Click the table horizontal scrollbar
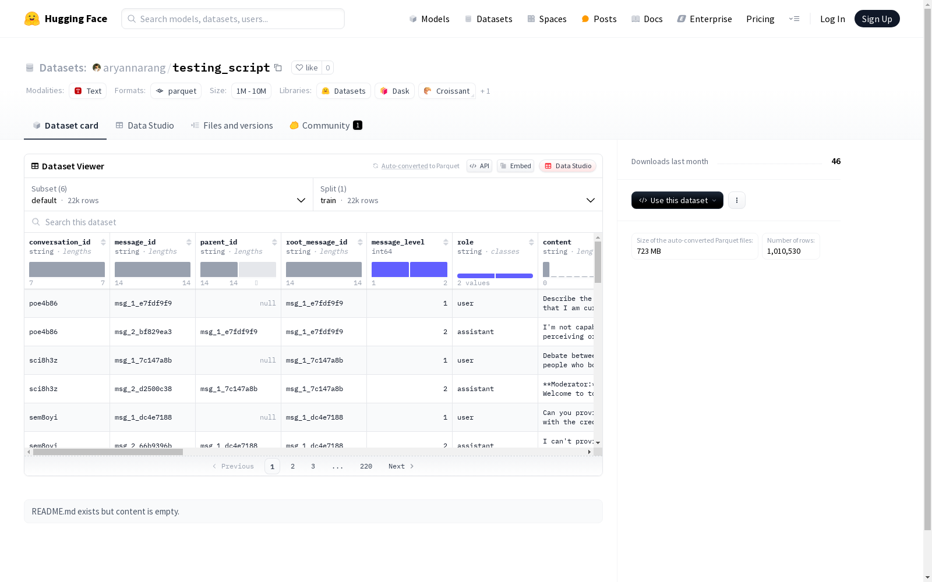 108,452
